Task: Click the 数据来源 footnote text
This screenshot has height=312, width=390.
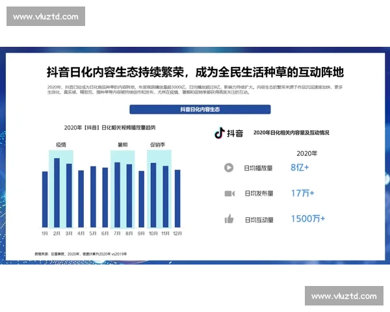Action: [x=81, y=252]
